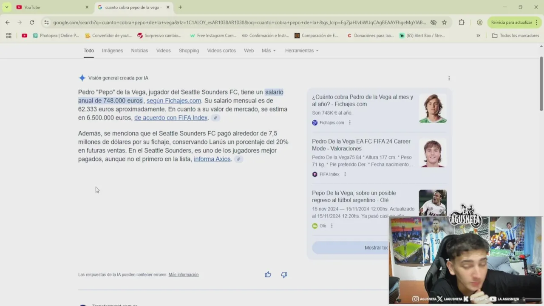Open AI overview three-dot options menu
The image size is (544, 306).
449,78
